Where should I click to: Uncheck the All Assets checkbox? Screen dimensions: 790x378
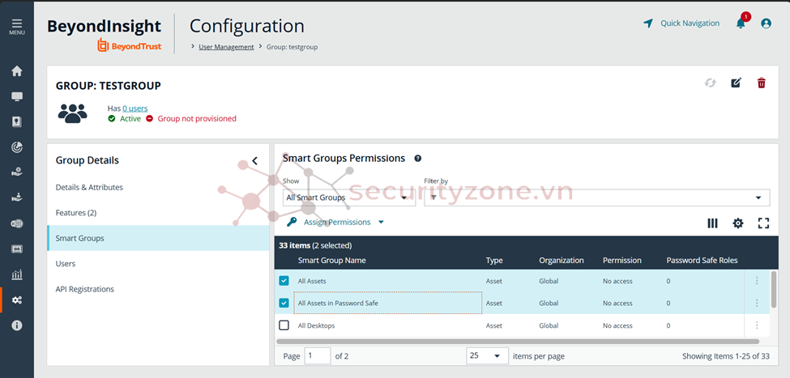284,281
